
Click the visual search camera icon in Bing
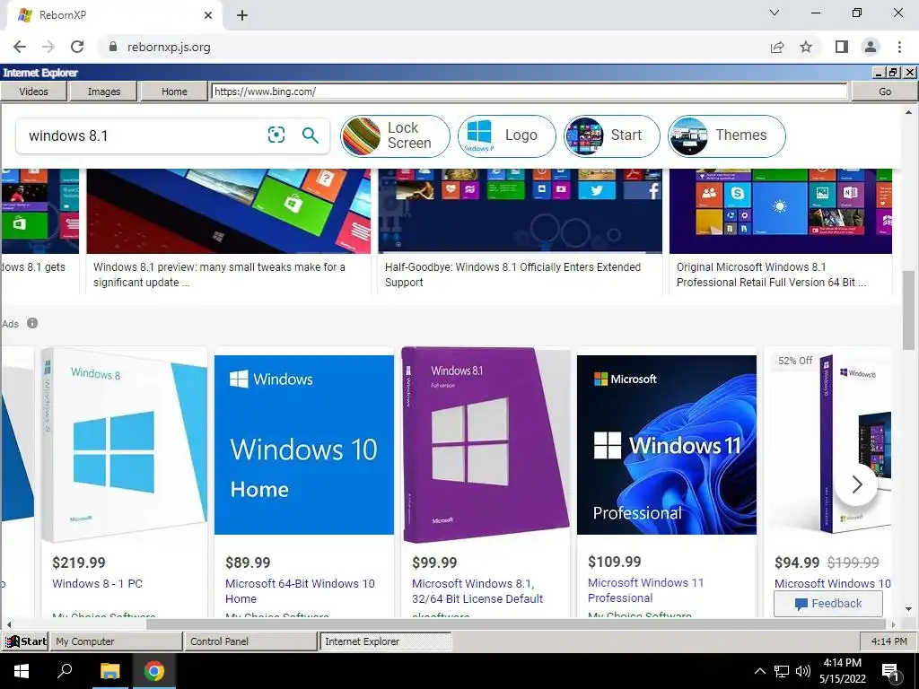(276, 135)
